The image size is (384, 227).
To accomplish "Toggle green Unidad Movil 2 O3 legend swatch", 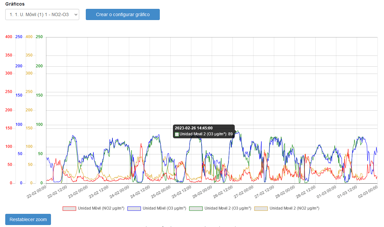I will pyautogui.click(x=196, y=208).
